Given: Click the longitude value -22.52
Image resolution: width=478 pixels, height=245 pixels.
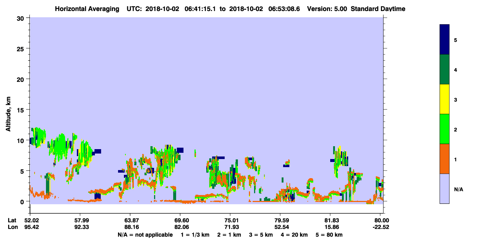Looking at the screenshot, I should click(x=381, y=227).
